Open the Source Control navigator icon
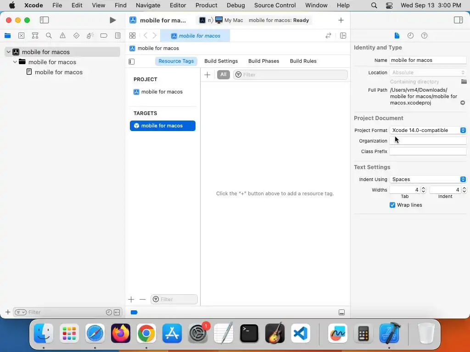470x352 pixels. click(x=21, y=36)
